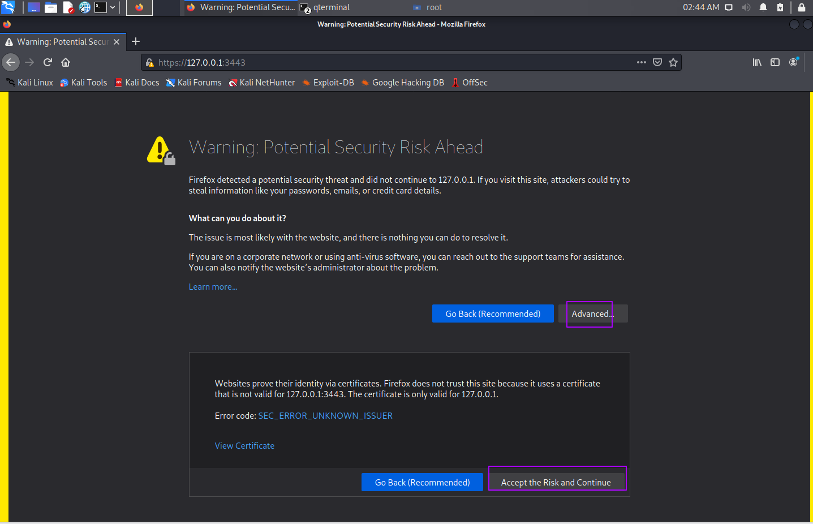
Task: Open the Library icon in toolbar
Action: click(756, 62)
